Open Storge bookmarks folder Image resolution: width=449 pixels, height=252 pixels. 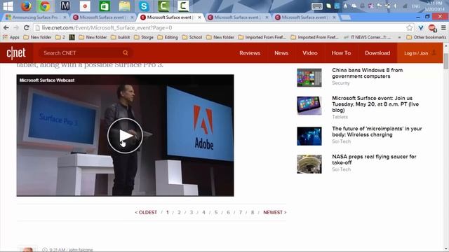pyautogui.click(x=144, y=37)
